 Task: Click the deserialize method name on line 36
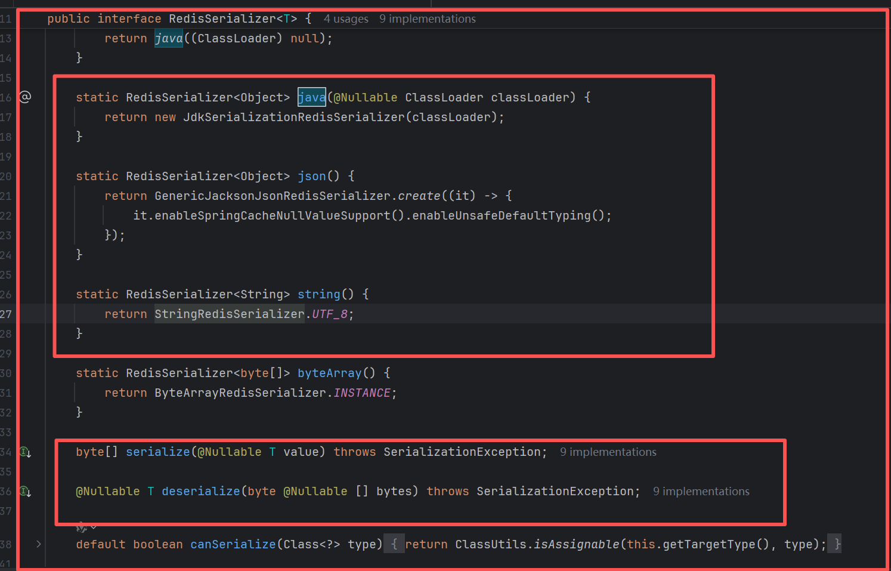(201, 492)
